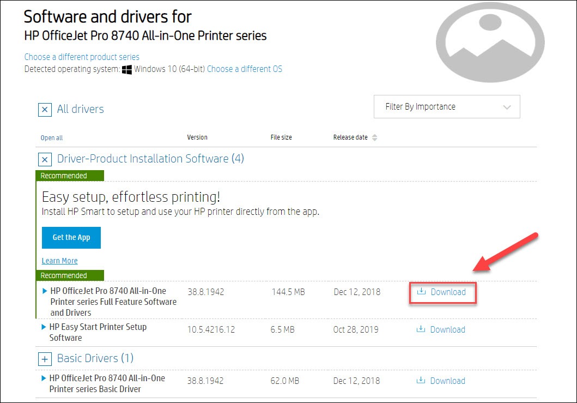The height and width of the screenshot is (403, 577).
Task: Click Choose a different product series
Action: click(x=82, y=57)
